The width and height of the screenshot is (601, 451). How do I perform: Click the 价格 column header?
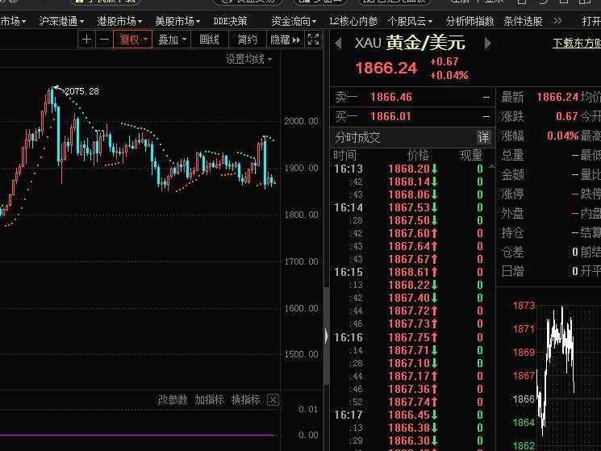click(x=418, y=155)
